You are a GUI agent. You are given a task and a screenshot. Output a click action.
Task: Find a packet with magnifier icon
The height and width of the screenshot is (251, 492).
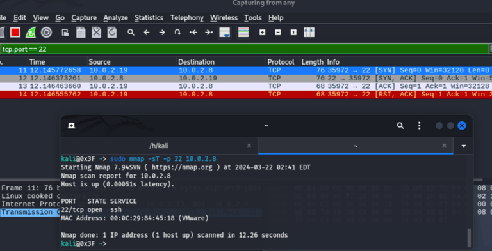tap(131, 33)
